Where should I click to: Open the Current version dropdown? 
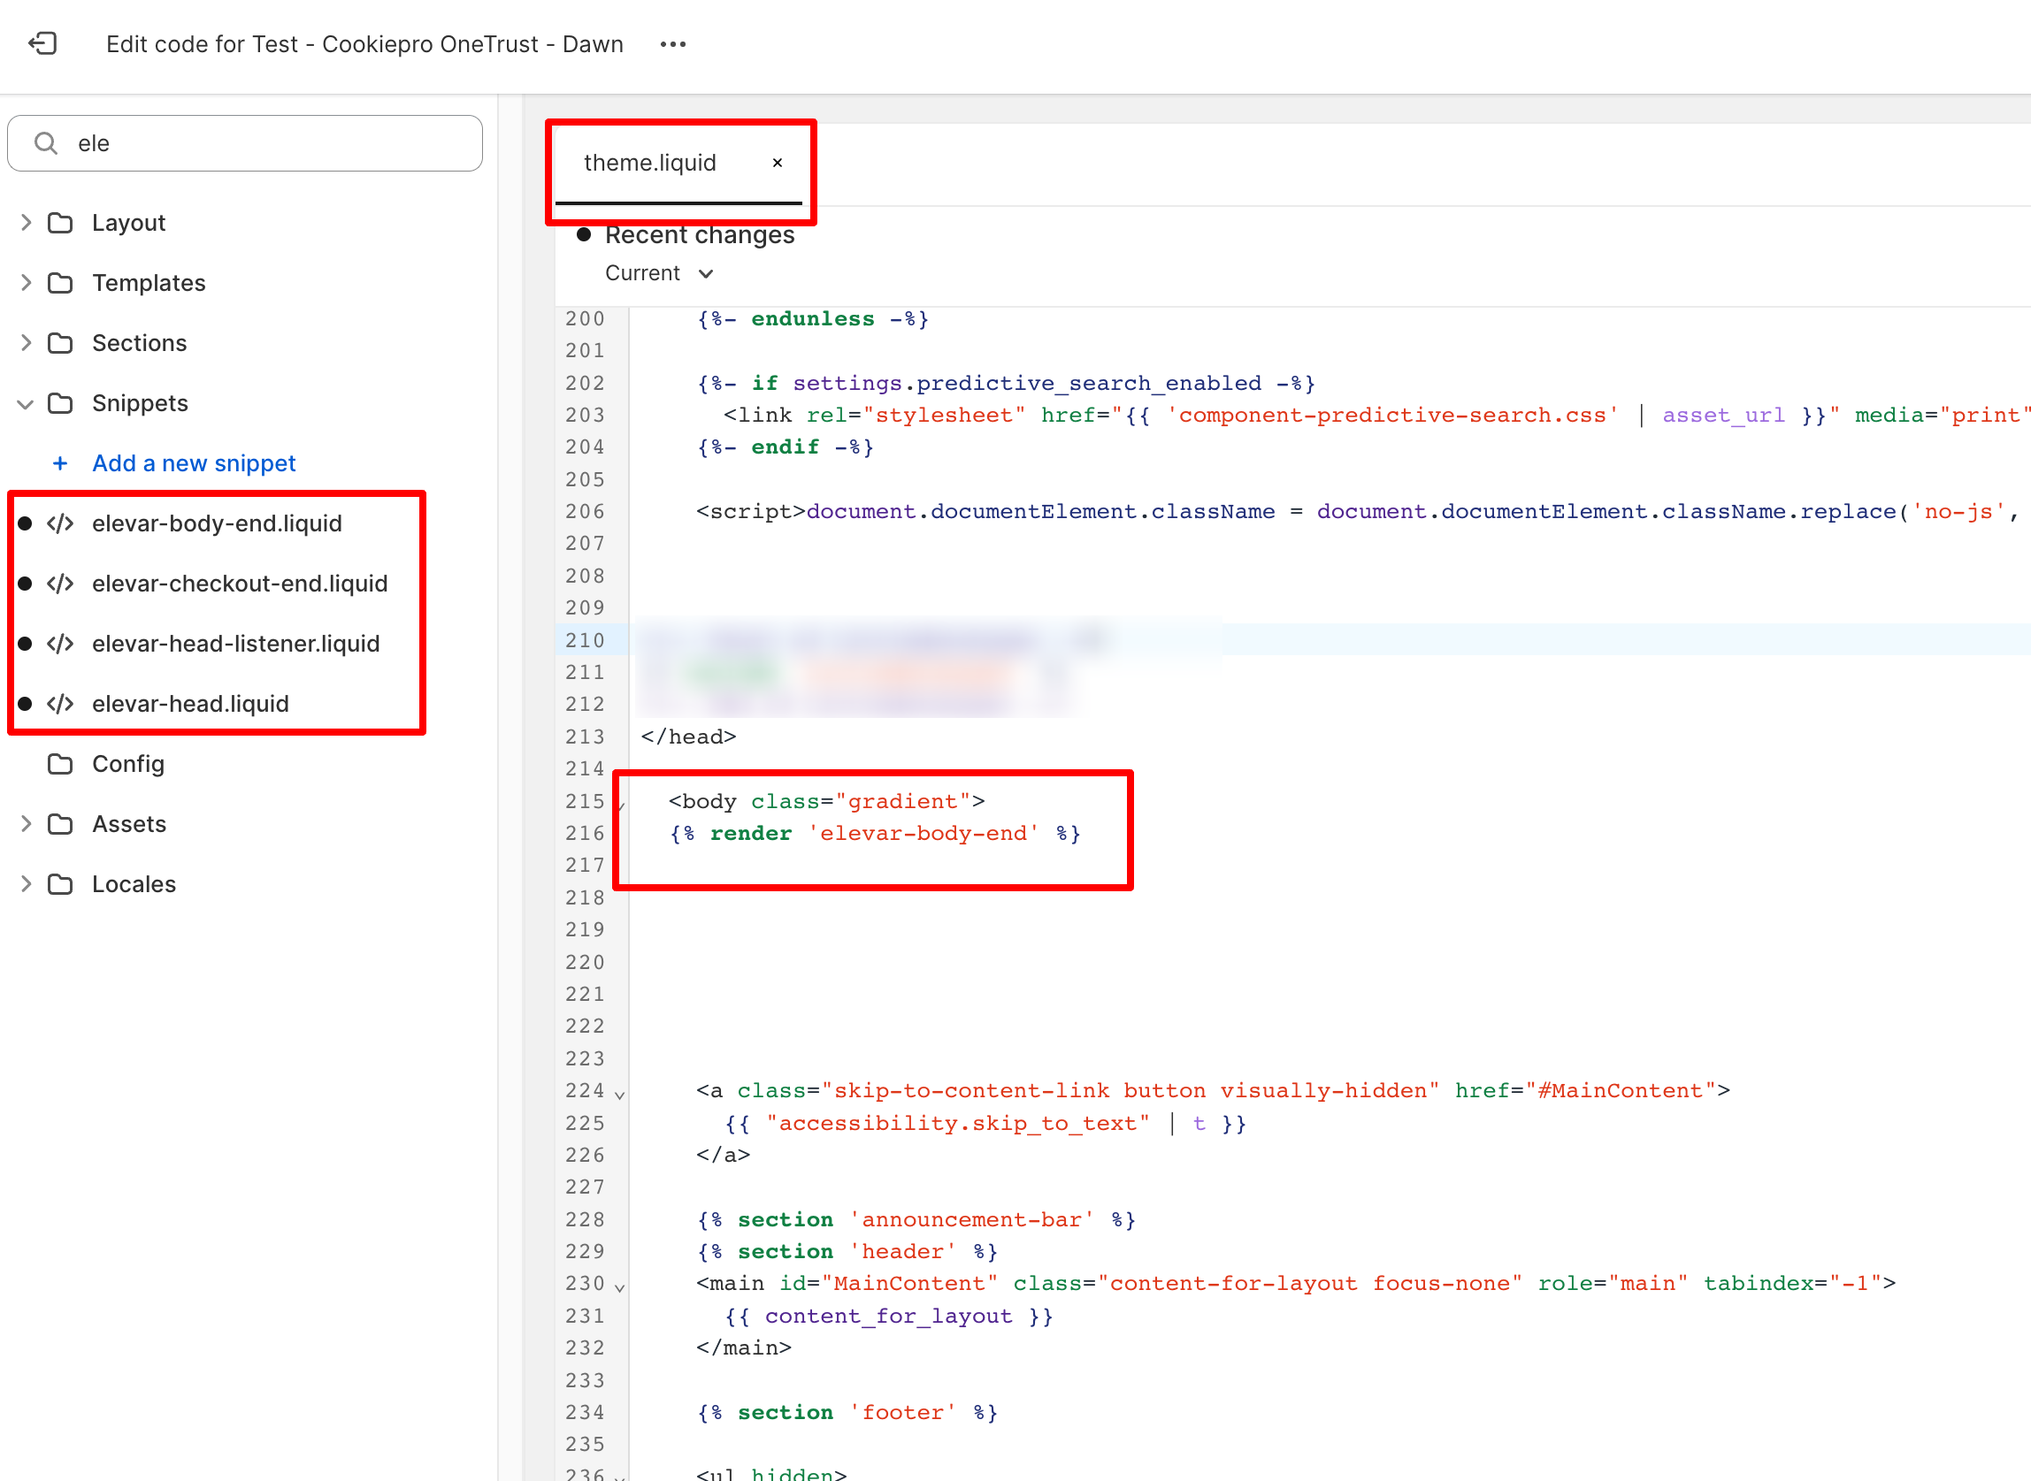click(x=659, y=273)
